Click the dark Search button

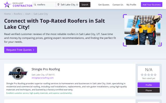(x=85, y=5)
